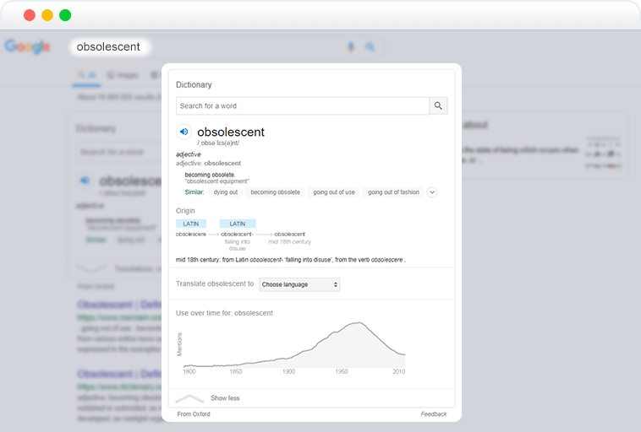Click the voice search microphone icon
Viewport: 641px width, 432px height.
click(351, 47)
